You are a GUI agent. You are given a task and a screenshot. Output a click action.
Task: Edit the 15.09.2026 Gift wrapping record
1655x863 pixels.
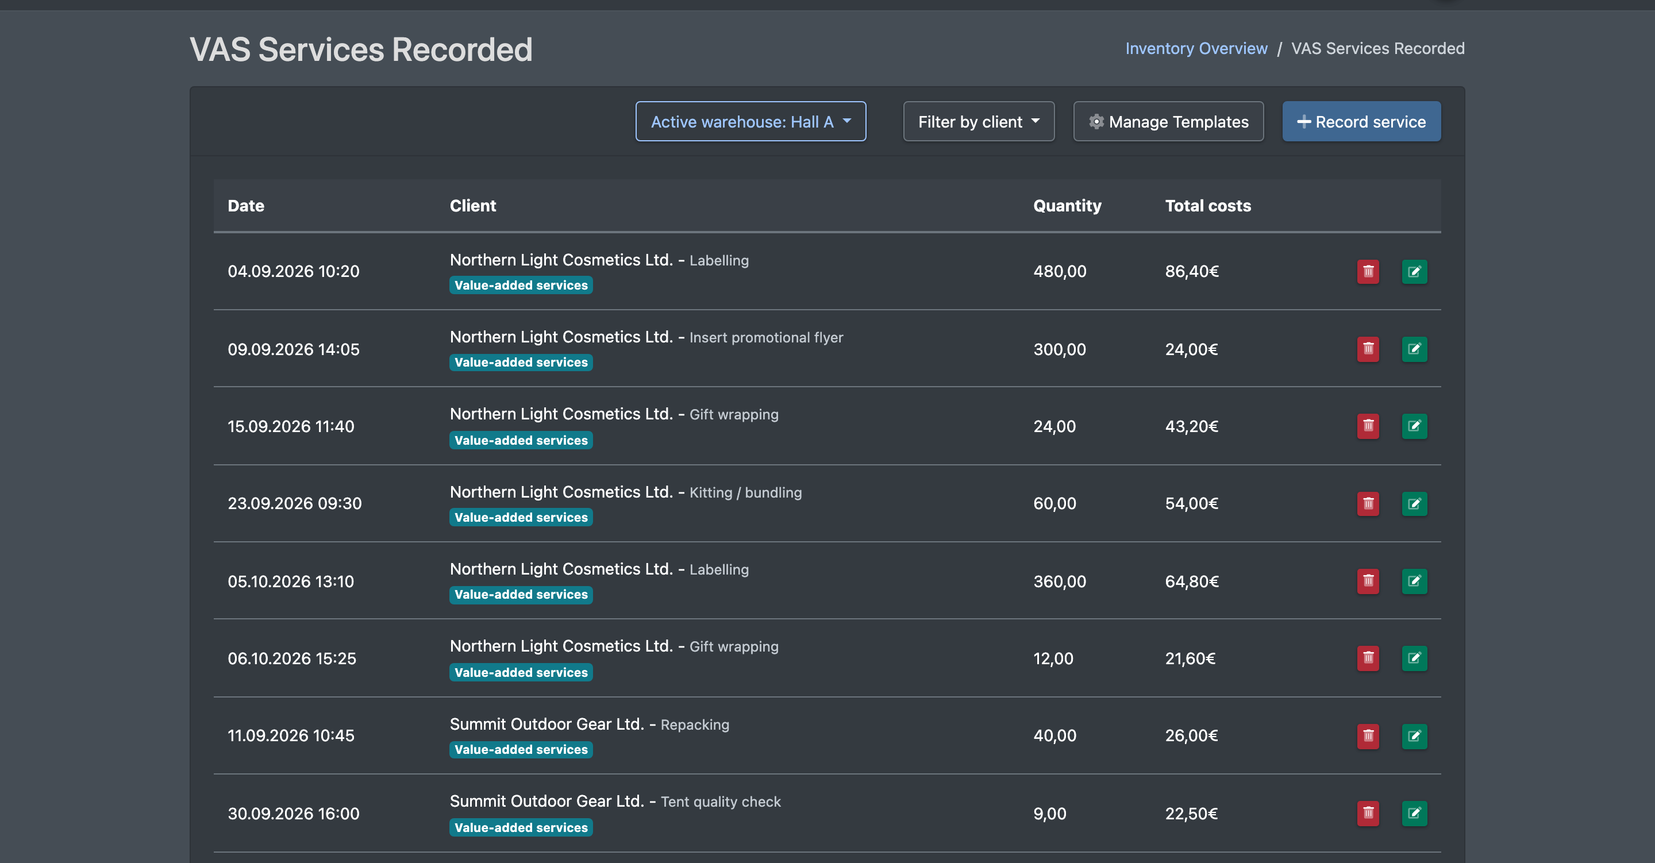(1414, 426)
